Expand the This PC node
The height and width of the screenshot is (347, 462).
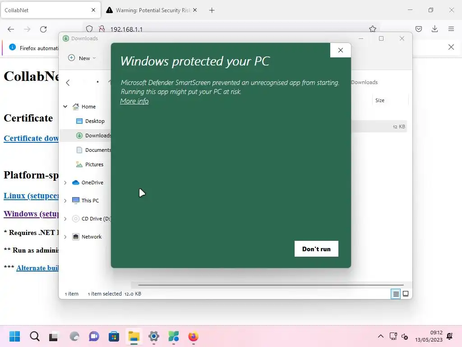click(x=65, y=201)
